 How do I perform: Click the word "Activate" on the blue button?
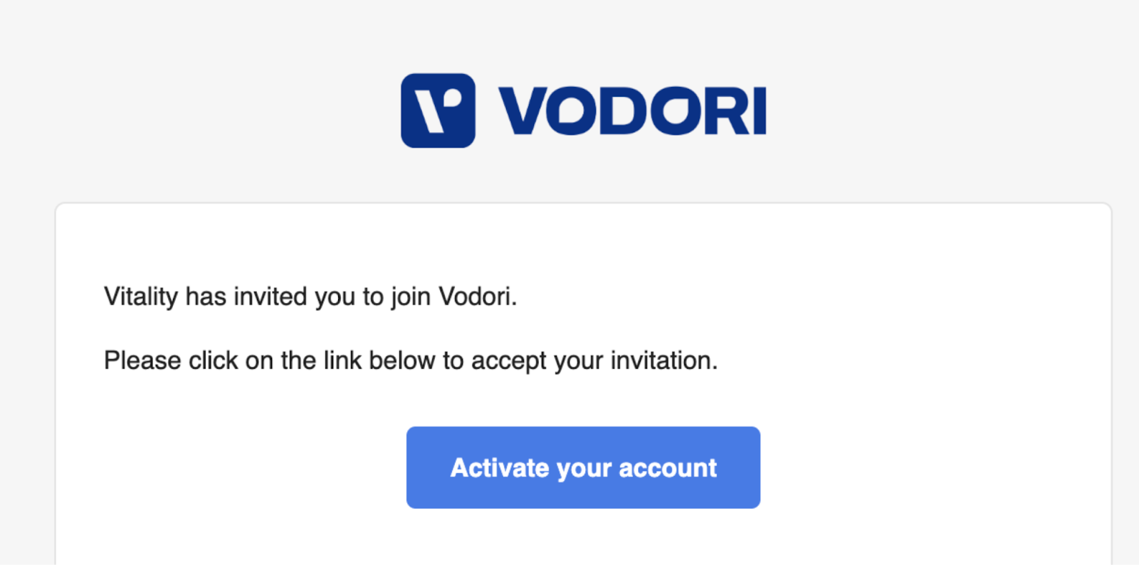pyautogui.click(x=500, y=468)
